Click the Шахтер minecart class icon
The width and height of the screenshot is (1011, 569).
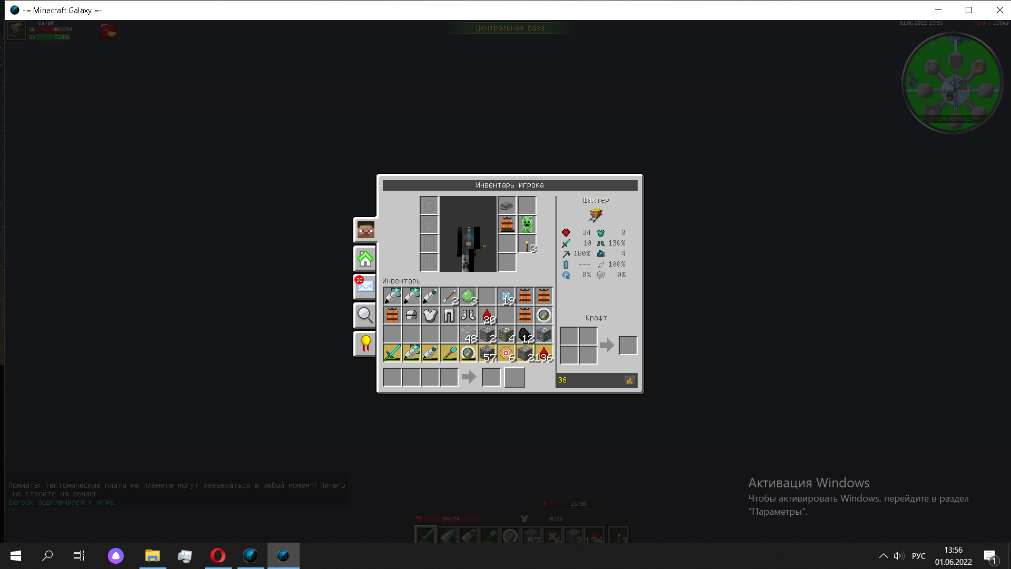[x=596, y=214]
